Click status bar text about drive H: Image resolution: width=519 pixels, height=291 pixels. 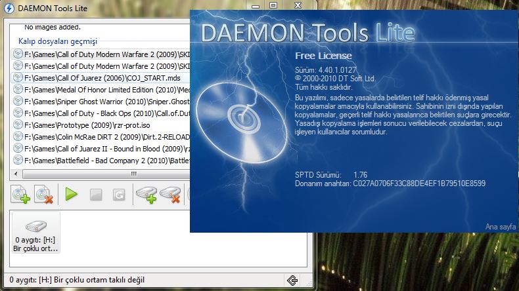[77, 280]
